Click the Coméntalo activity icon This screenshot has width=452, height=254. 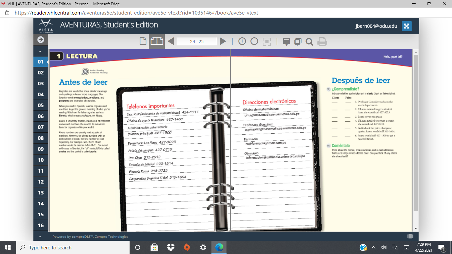tap(329, 146)
